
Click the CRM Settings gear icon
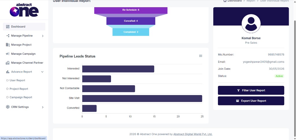(x=8, y=107)
